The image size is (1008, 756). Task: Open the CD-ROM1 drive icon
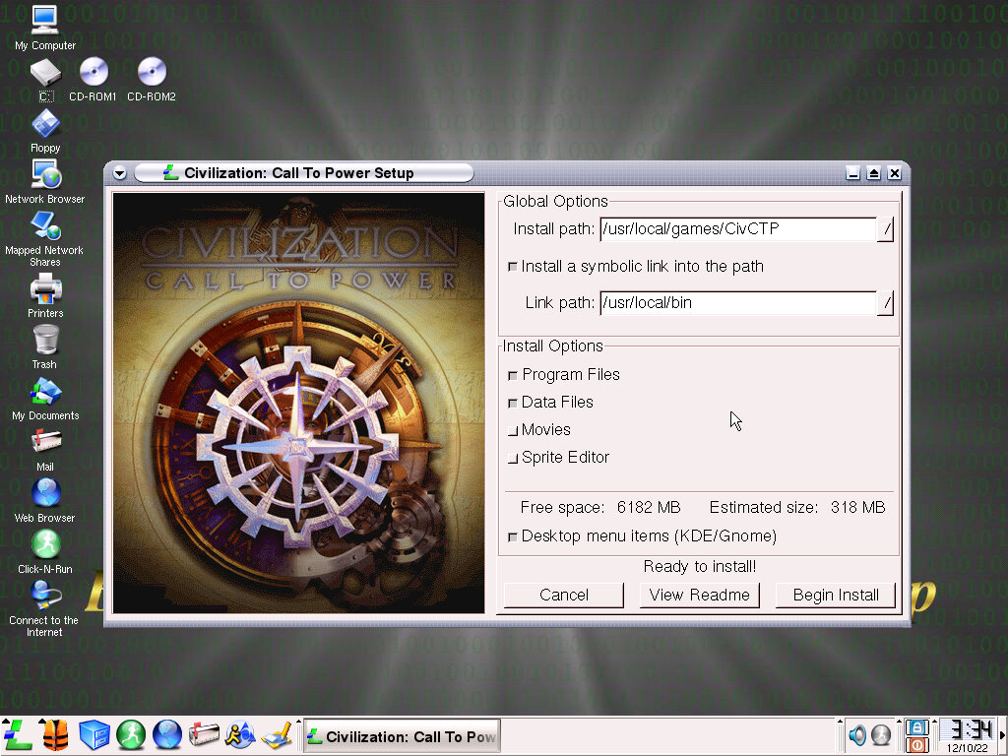point(94,72)
